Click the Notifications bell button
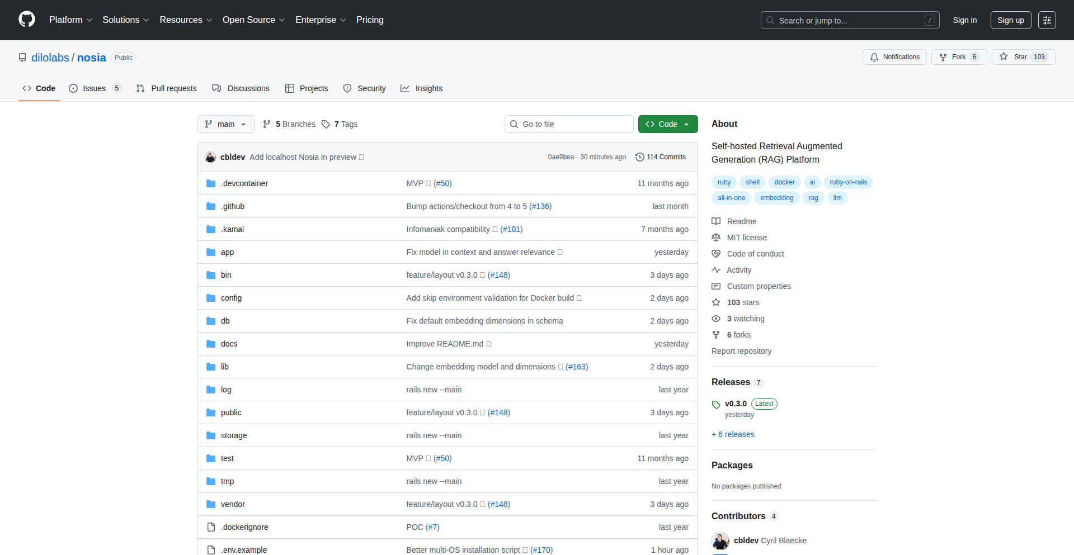Screen dimensions: 1074x555 [894, 57]
